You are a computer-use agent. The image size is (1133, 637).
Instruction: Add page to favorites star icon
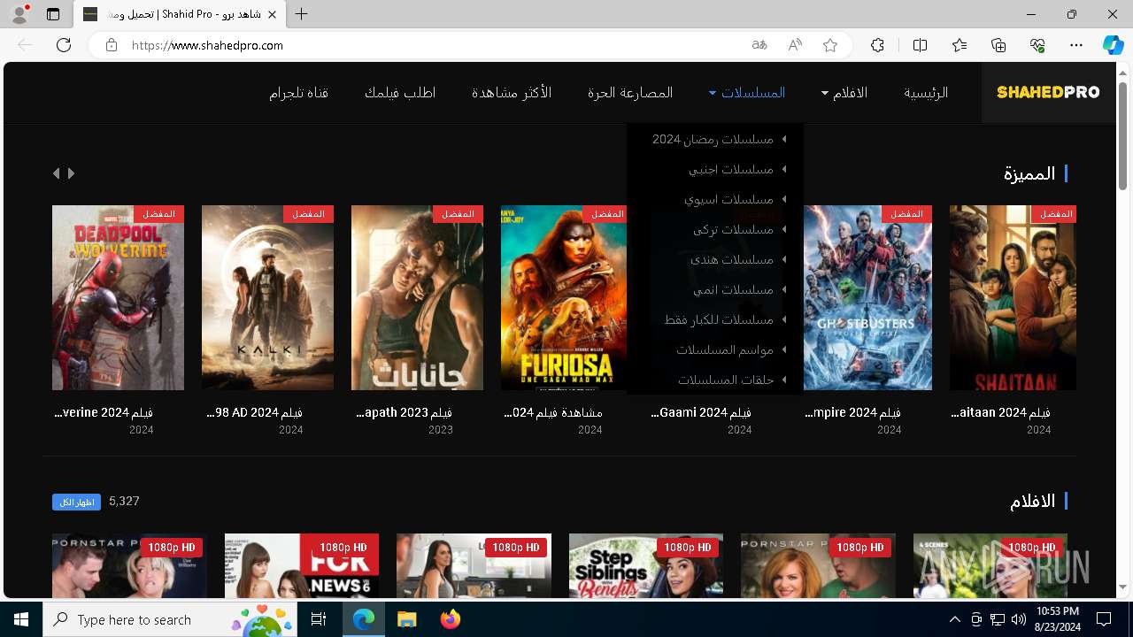(x=830, y=45)
